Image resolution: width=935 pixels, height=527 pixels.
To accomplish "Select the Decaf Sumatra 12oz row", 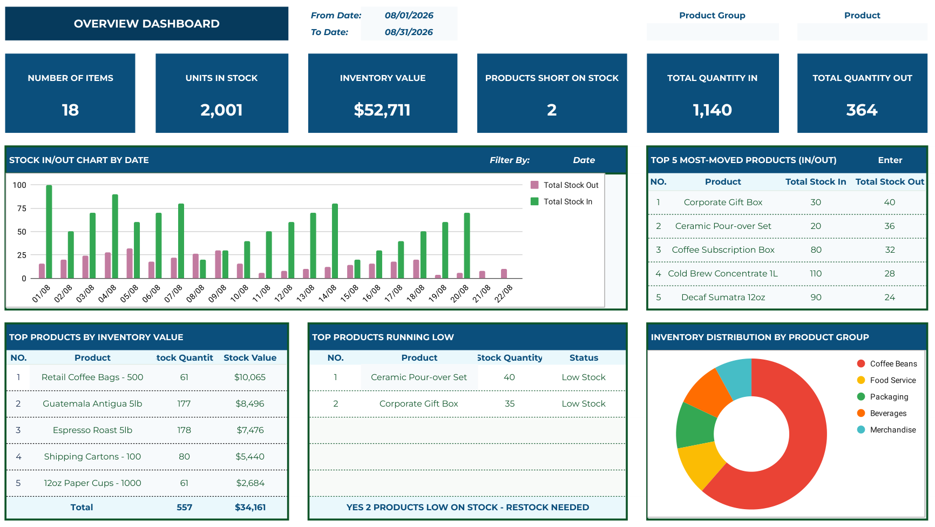I will tap(787, 298).
